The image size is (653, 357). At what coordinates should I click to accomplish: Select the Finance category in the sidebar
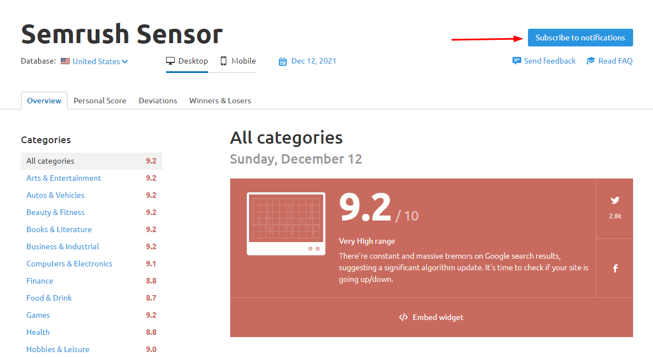[39, 281]
